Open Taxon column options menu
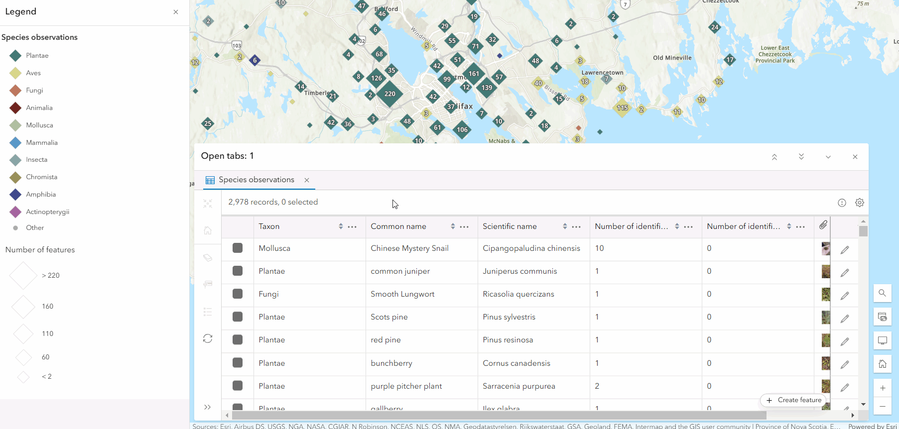Image resolution: width=899 pixels, height=429 pixels. coord(352,226)
